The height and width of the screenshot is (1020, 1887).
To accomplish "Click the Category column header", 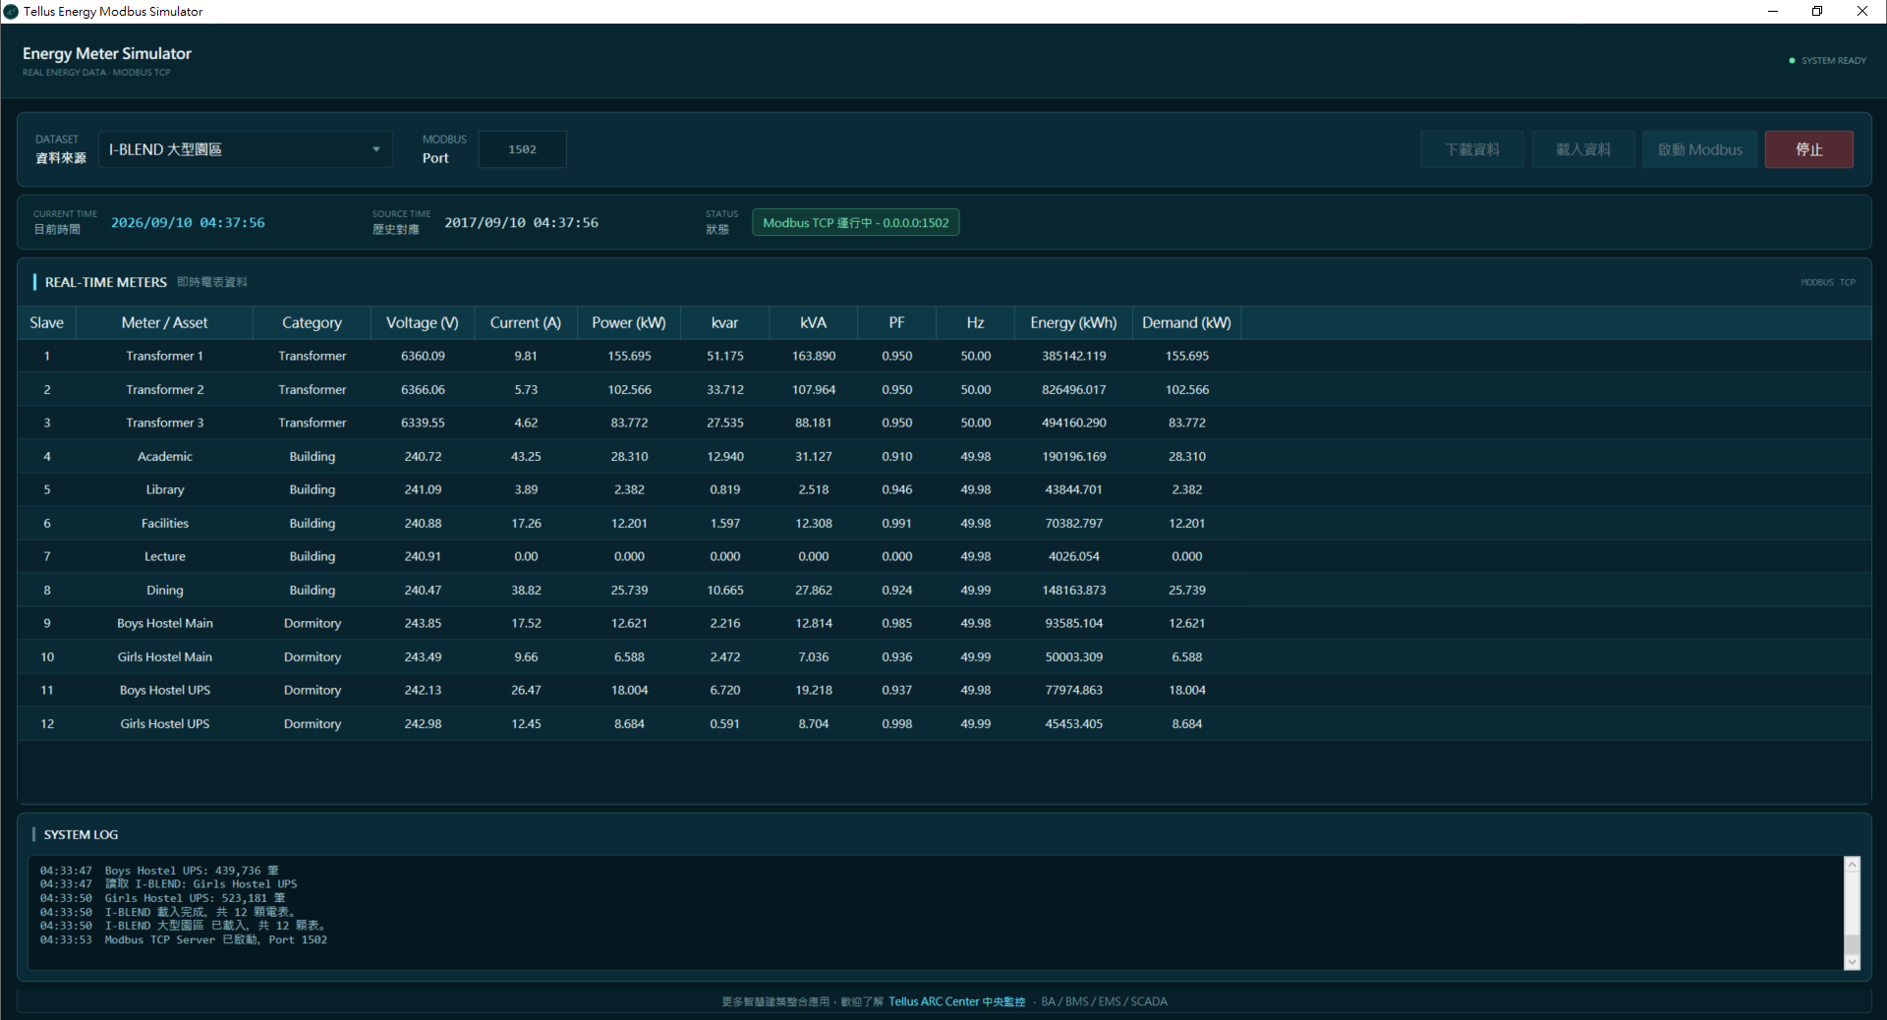I will pos(313,322).
